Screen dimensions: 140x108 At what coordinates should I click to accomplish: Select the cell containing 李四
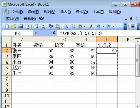(22, 56)
